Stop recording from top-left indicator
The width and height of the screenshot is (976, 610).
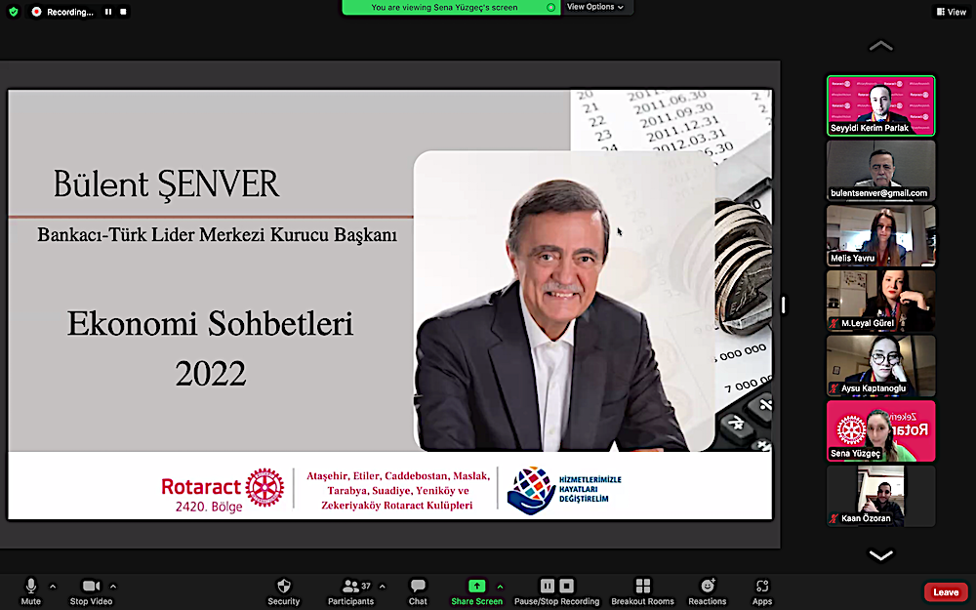[x=123, y=12]
